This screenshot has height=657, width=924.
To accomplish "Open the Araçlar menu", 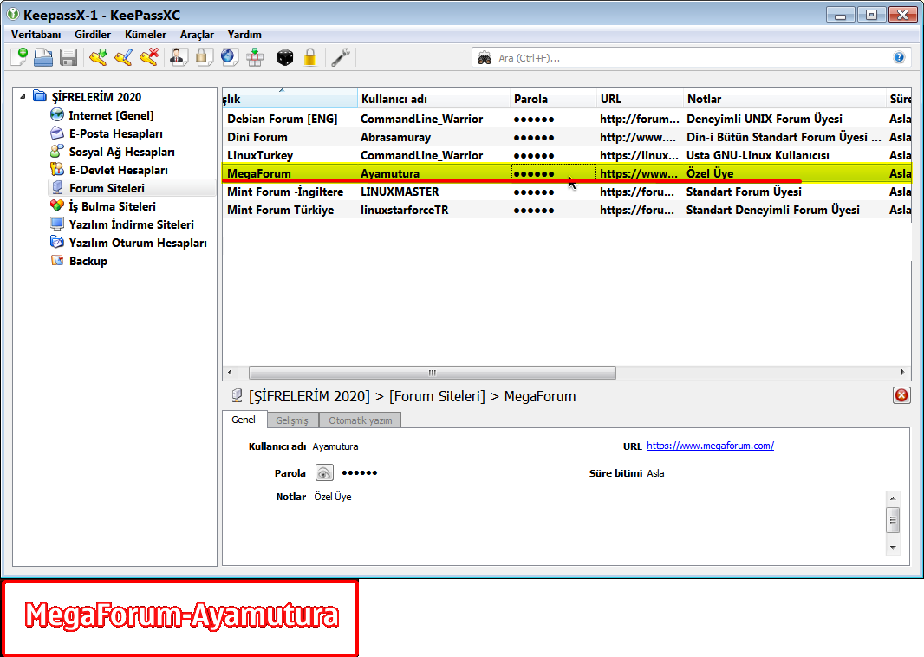I will (x=197, y=34).
